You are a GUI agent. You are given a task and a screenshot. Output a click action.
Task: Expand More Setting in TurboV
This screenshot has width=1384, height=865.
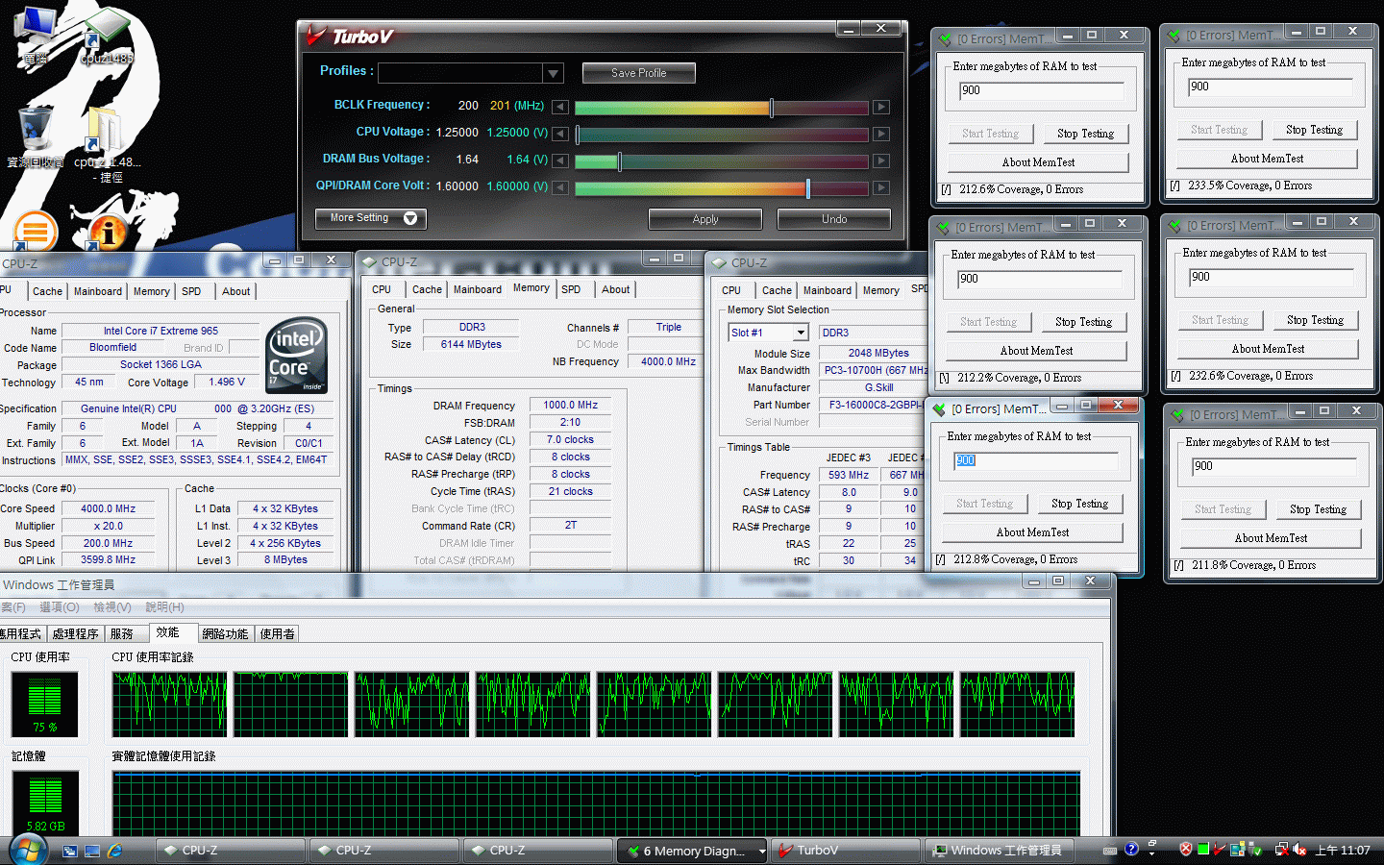[371, 218]
